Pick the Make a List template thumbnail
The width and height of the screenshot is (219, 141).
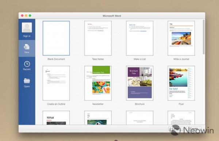140,38
